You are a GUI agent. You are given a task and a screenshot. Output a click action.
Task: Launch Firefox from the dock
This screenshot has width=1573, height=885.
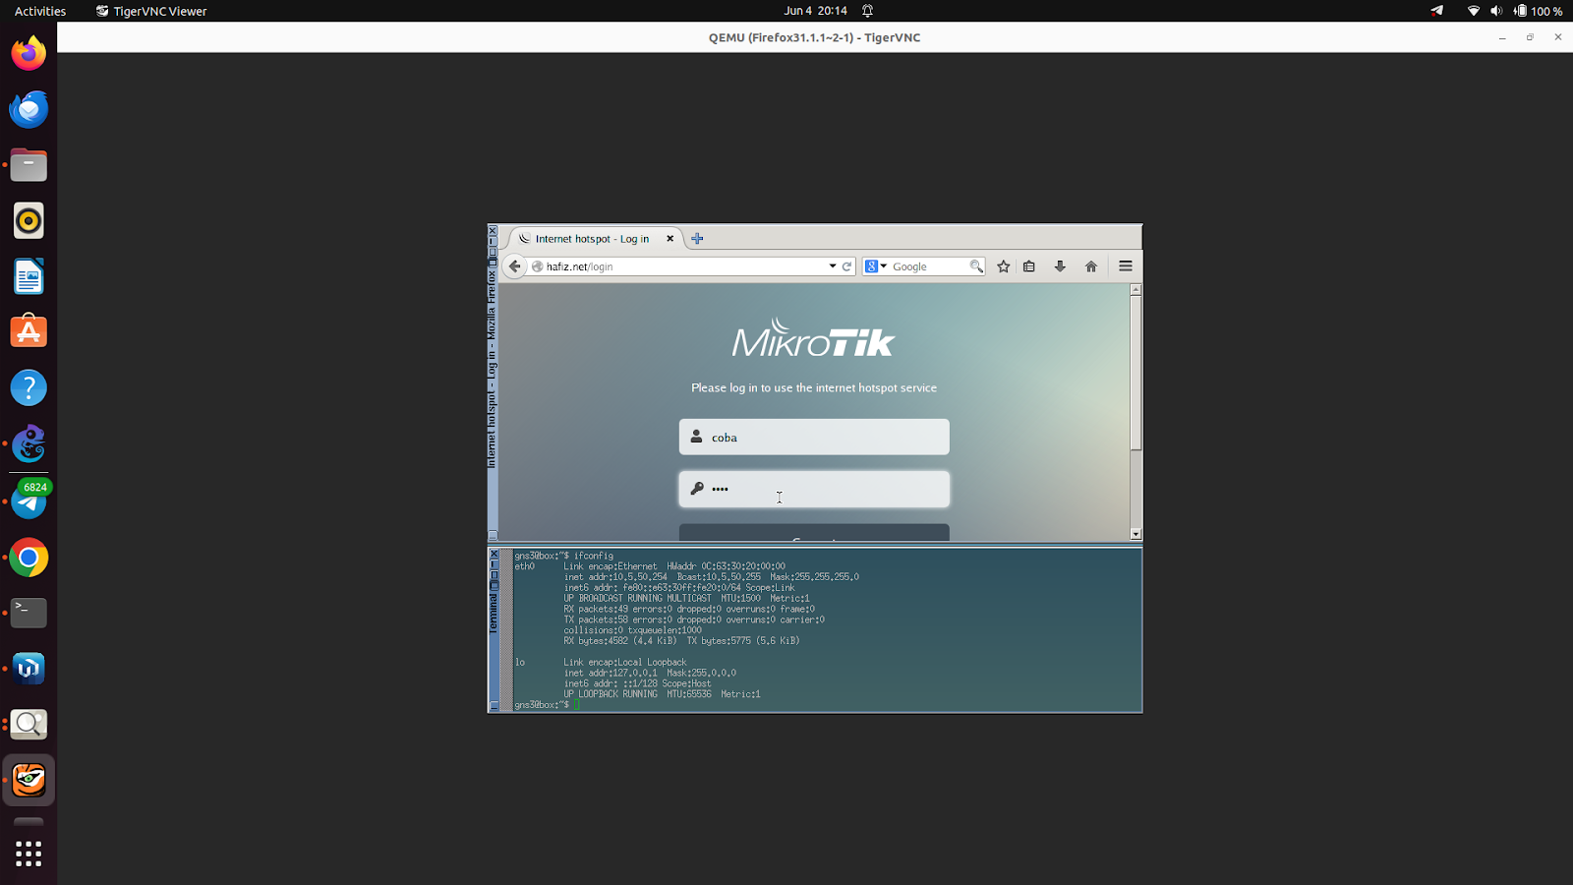click(x=29, y=53)
